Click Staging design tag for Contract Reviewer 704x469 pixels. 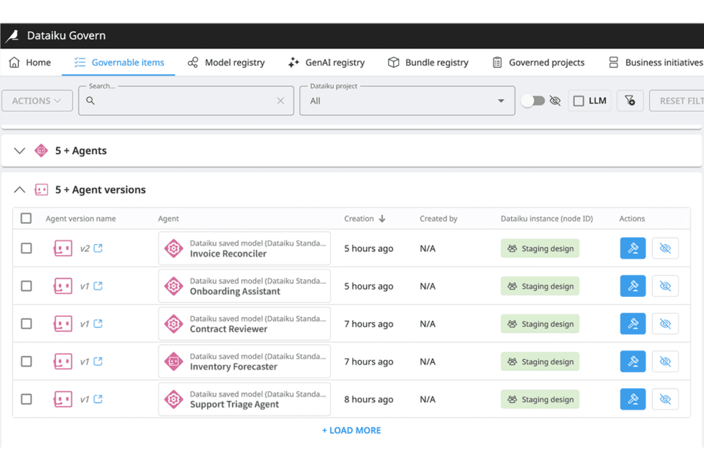[540, 324]
